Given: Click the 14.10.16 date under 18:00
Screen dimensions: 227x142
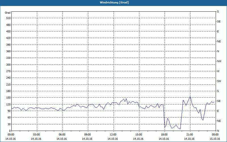Looking at the screenshot, I should 164,139.
